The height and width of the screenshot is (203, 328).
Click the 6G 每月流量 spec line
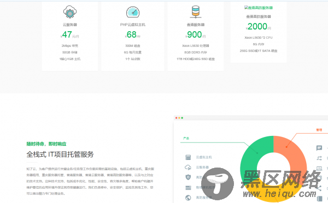tap(133, 52)
